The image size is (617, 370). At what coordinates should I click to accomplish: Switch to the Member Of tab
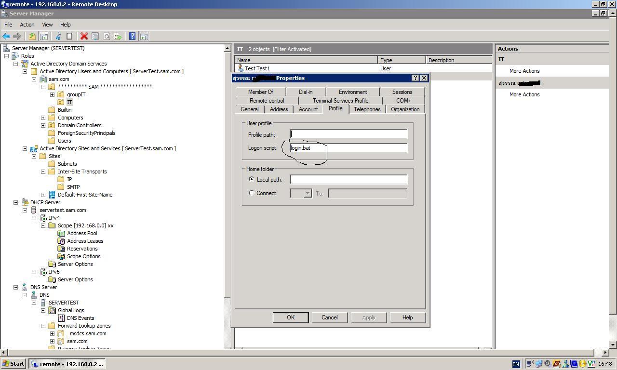pos(261,92)
